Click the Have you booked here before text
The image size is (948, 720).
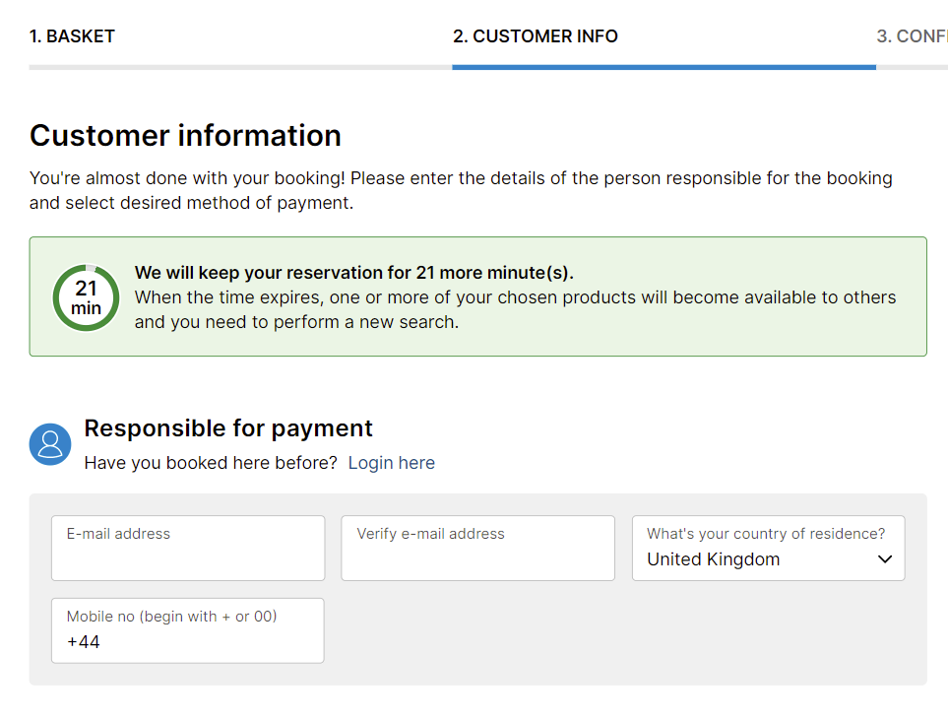(211, 463)
